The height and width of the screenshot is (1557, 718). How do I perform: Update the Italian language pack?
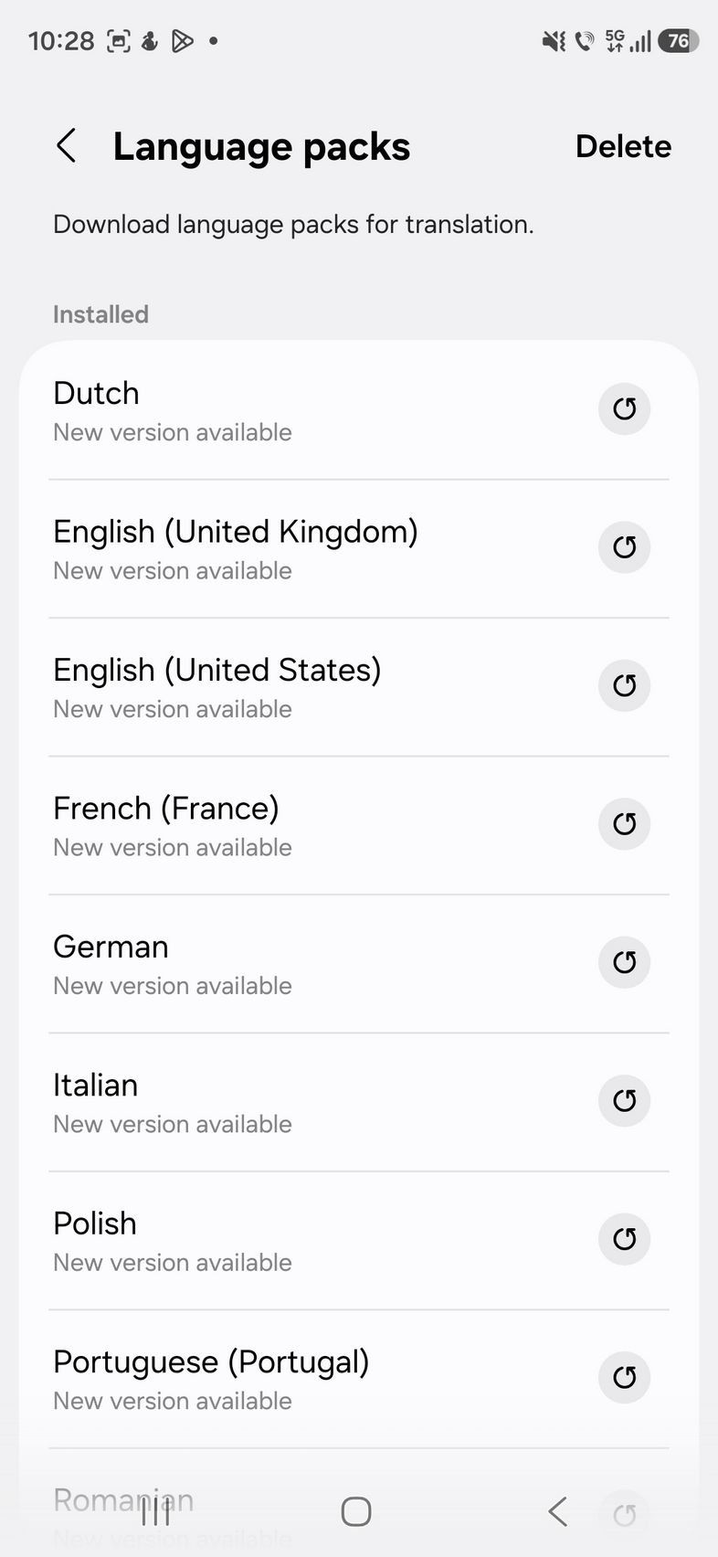tap(624, 1101)
